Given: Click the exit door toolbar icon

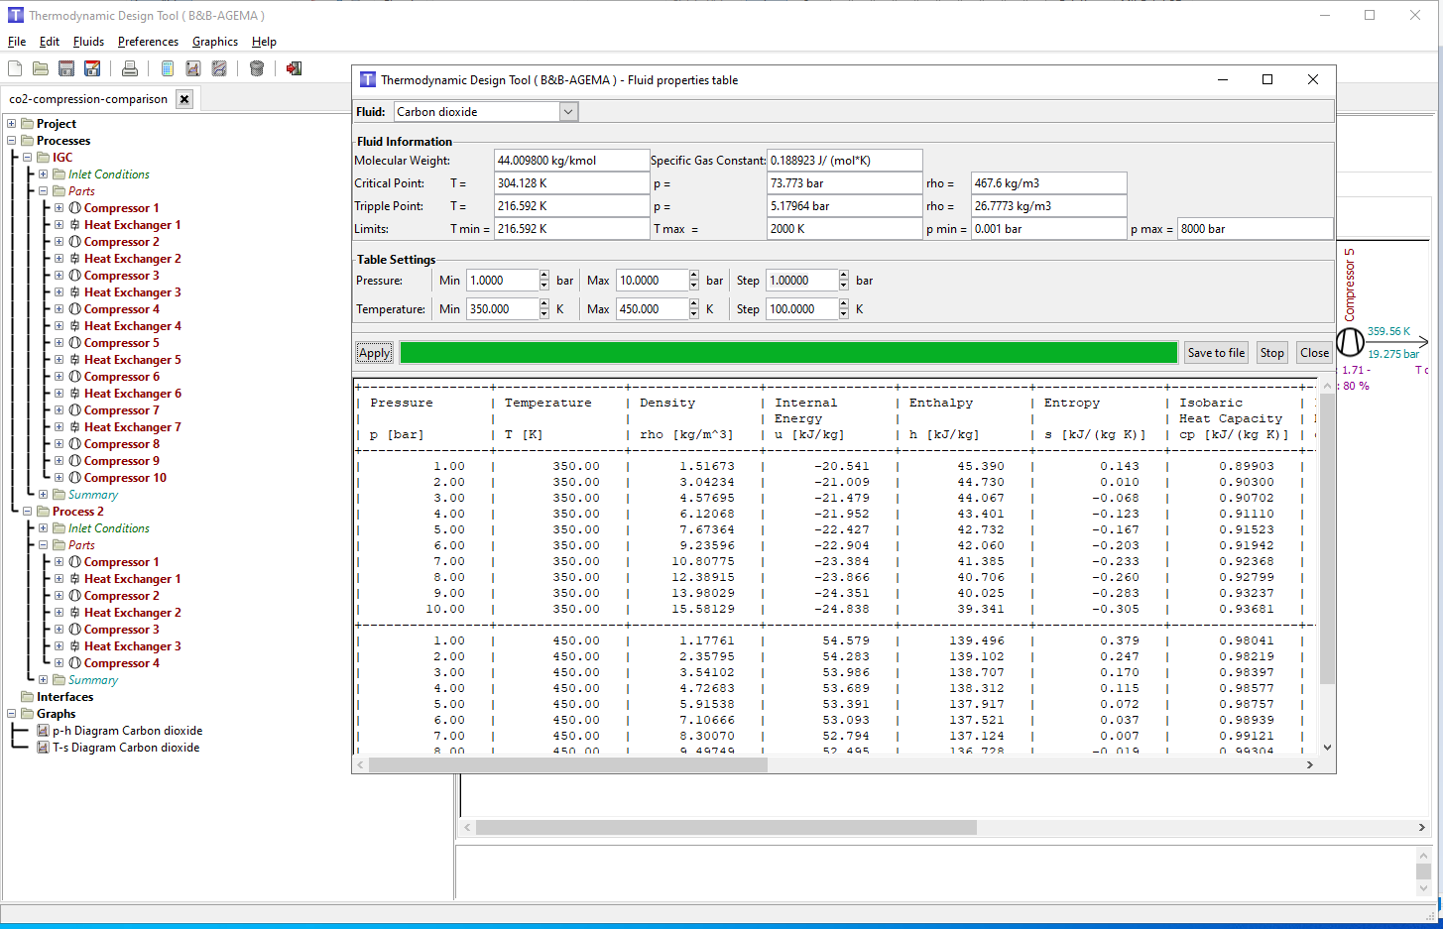Looking at the screenshot, I should [294, 68].
